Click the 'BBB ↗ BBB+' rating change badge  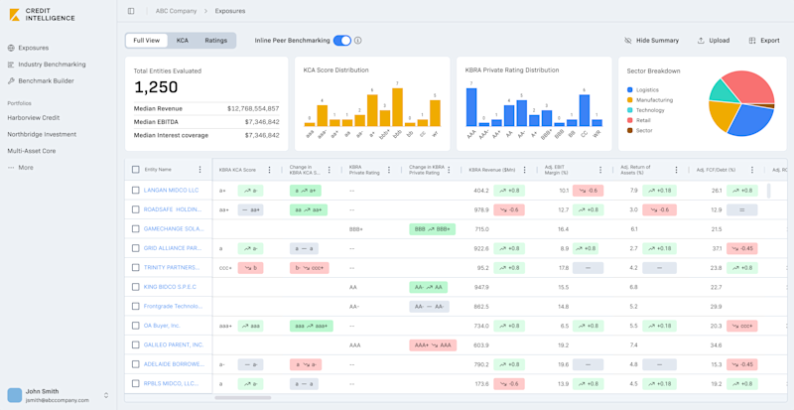pyautogui.click(x=433, y=229)
